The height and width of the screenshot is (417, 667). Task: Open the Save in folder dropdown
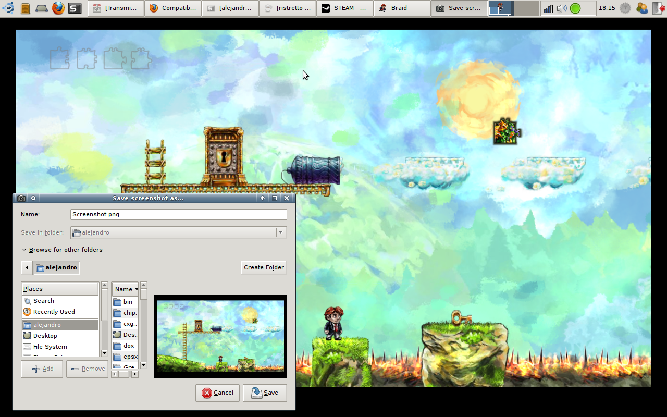pyautogui.click(x=179, y=232)
